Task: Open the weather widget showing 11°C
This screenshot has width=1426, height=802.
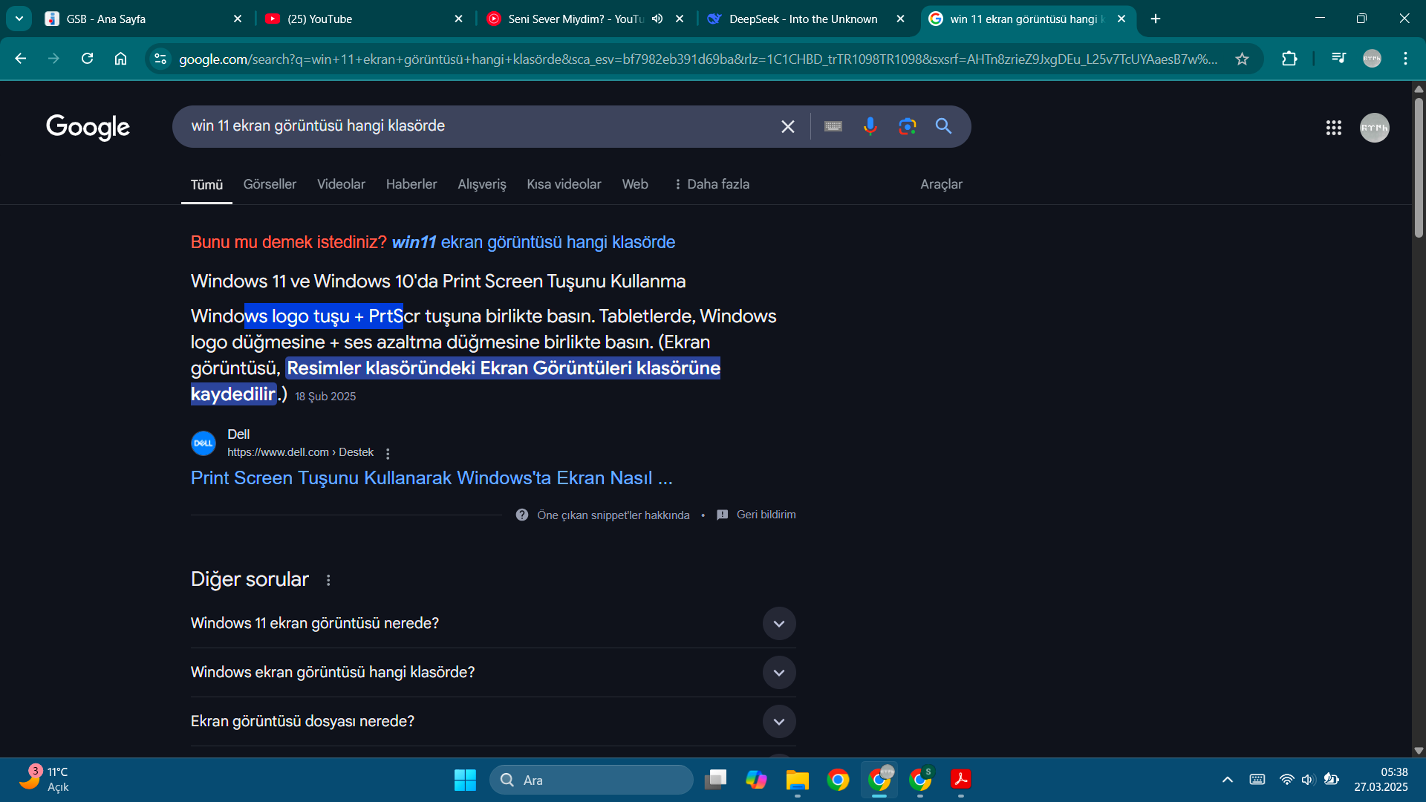Action: (45, 780)
